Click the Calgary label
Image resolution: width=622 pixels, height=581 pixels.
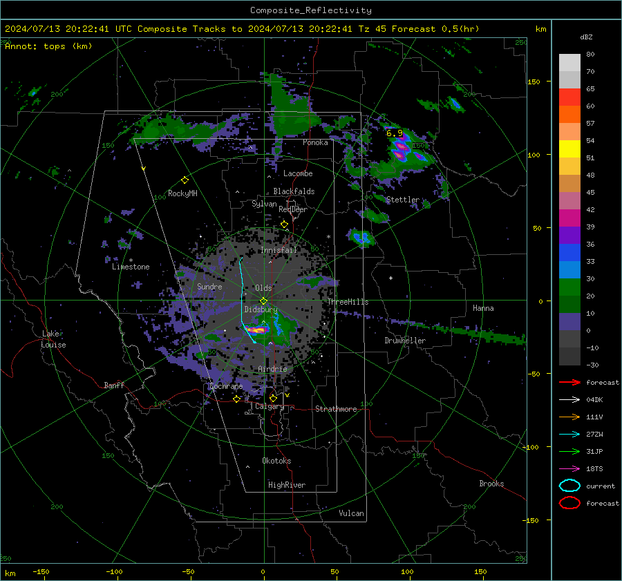(270, 406)
